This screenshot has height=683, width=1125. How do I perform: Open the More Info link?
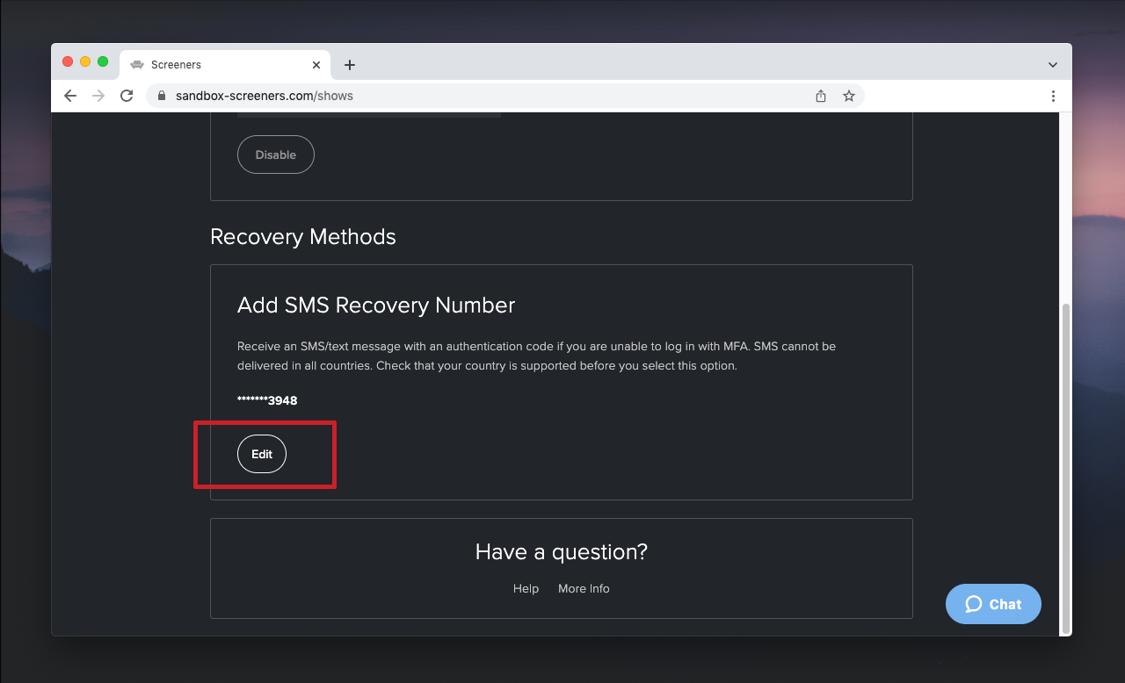584,588
